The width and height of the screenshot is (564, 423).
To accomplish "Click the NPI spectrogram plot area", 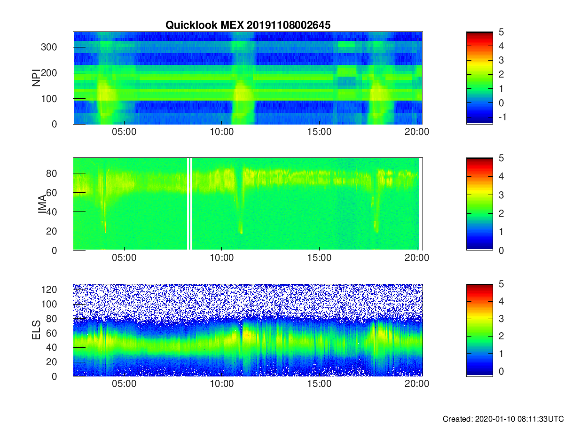I will [248, 78].
